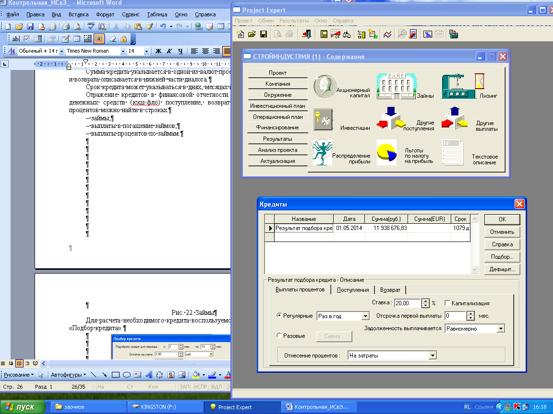
Task: Click the Project Expert save diskette icon
Action: pyautogui.click(x=263, y=34)
